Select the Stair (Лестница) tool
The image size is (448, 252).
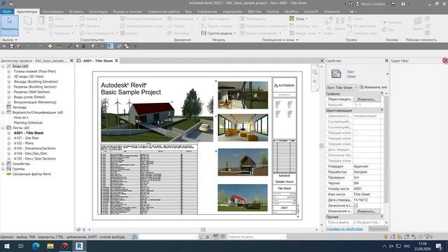pos(178,33)
